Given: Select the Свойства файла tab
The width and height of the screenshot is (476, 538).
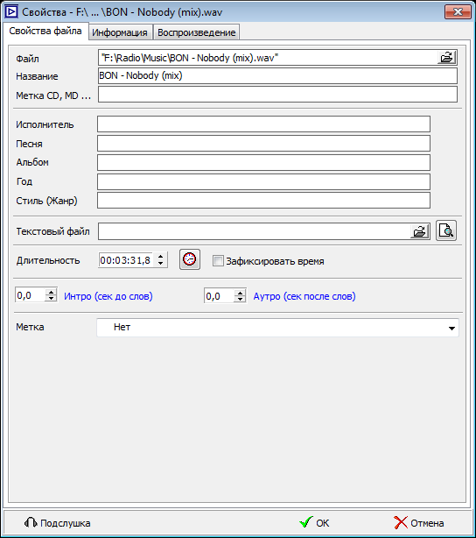Looking at the screenshot, I should pos(45,32).
